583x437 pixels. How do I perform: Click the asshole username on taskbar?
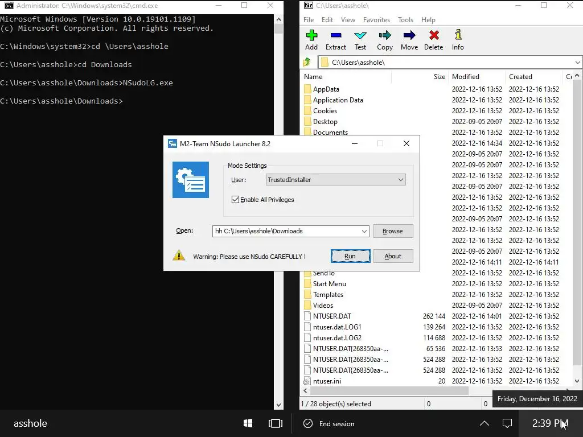31,423
